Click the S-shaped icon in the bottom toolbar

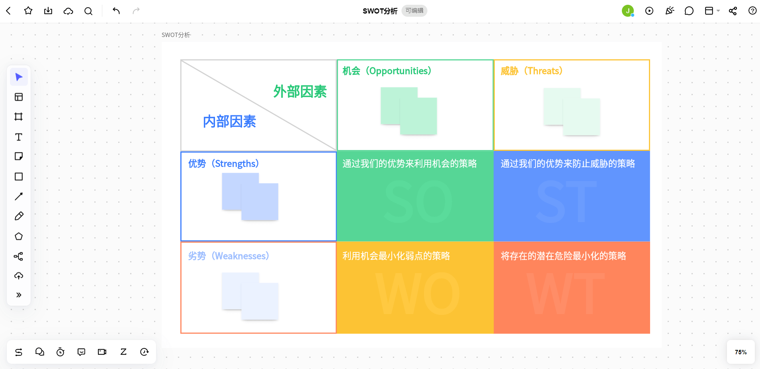pos(19,352)
